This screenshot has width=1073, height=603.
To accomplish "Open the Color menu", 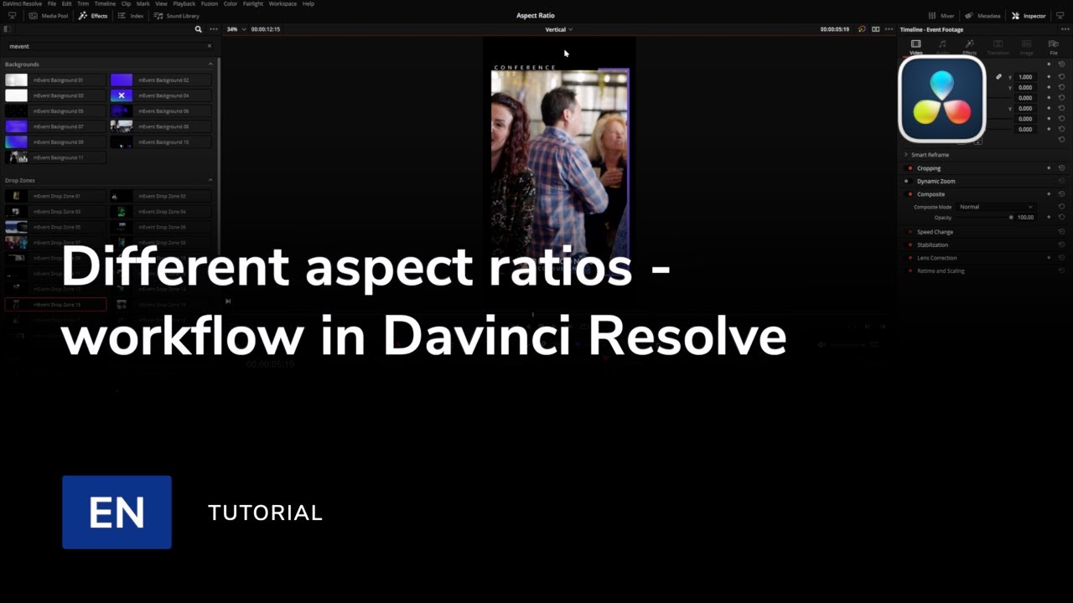I will pos(230,3).
